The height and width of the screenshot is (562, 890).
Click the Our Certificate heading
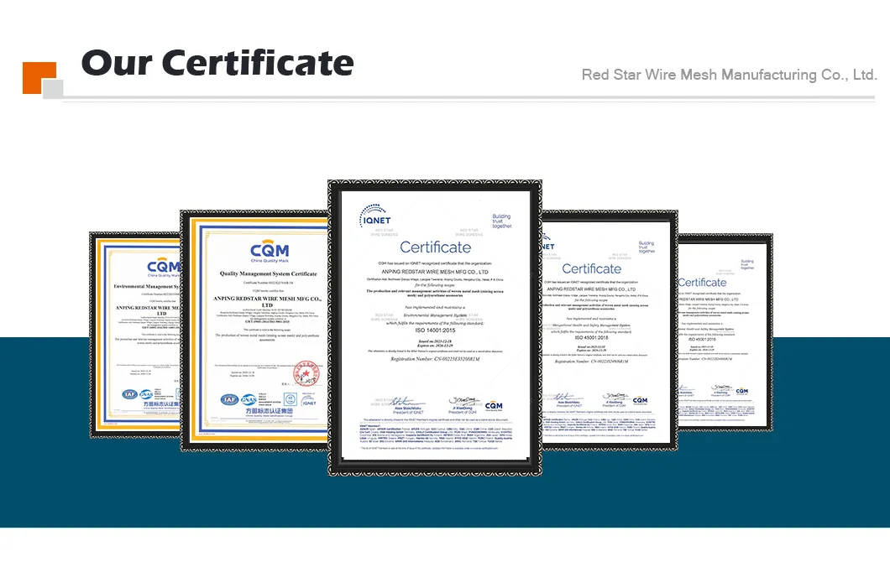point(217,64)
